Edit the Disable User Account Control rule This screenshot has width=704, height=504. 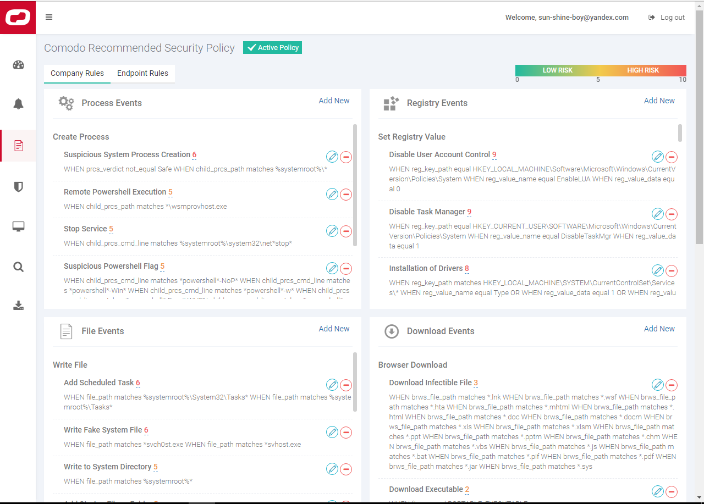tap(658, 157)
